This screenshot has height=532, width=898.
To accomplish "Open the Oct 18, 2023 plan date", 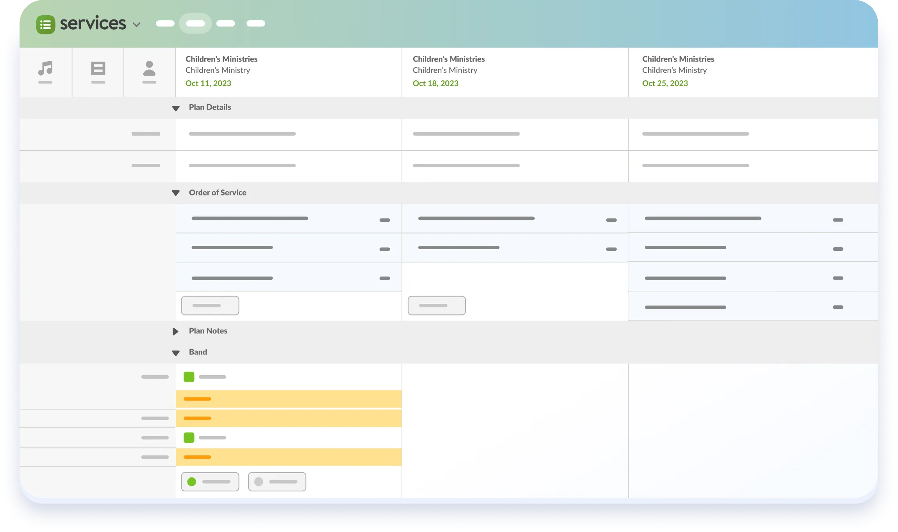I will pyautogui.click(x=436, y=83).
